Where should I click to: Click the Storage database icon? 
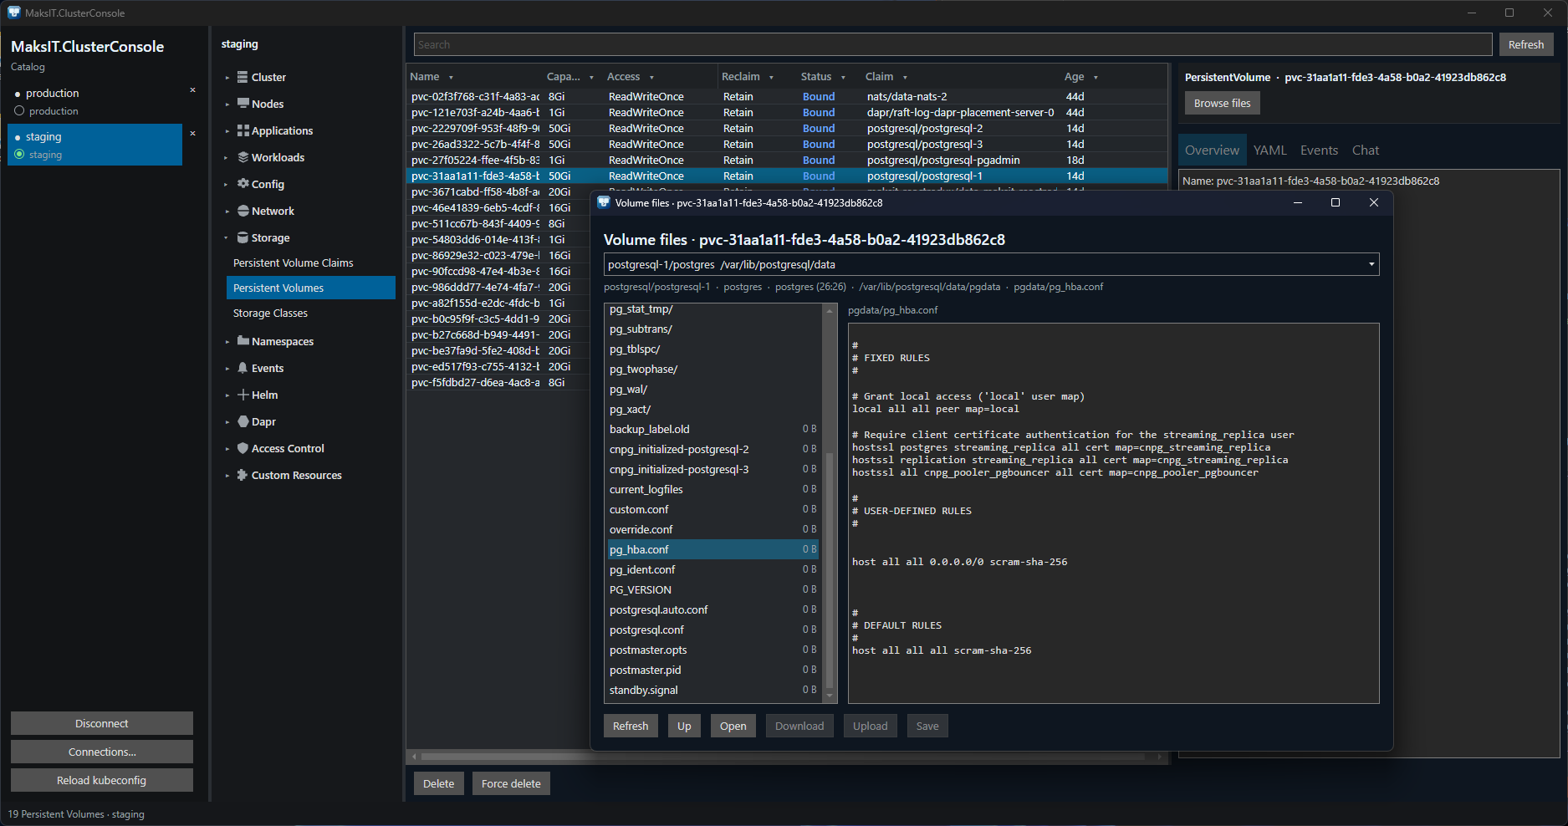pyautogui.click(x=243, y=237)
